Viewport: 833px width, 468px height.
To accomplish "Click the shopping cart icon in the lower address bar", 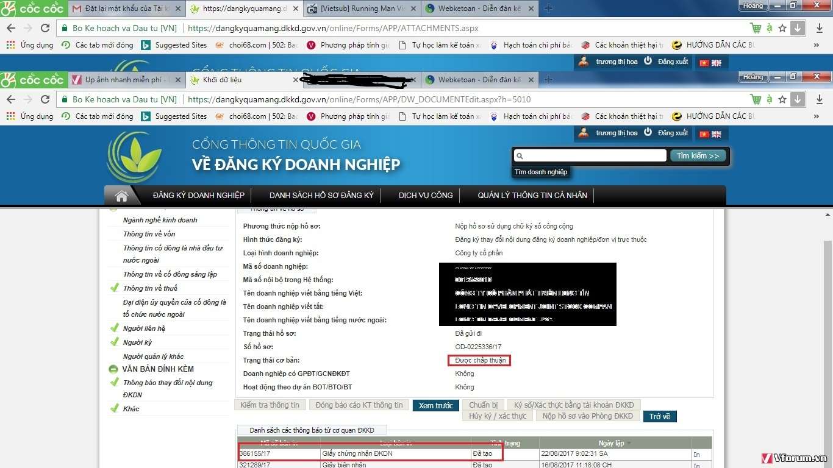I will point(756,99).
